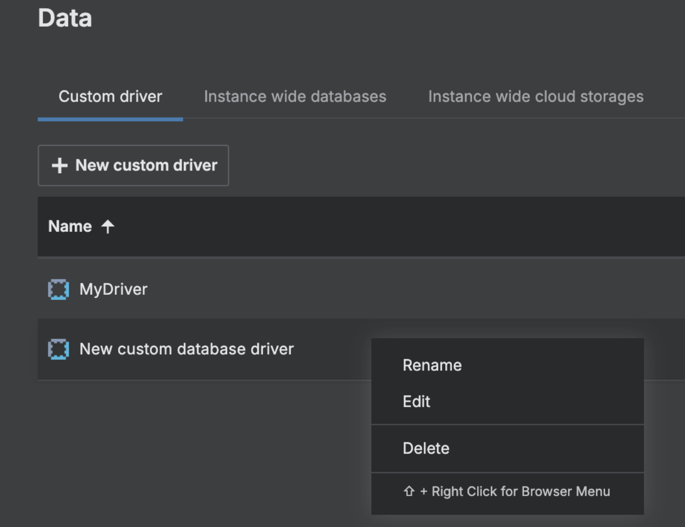This screenshot has width=685, height=527.
Task: Click the shift key symbol in the context menu
Action: tap(408, 491)
